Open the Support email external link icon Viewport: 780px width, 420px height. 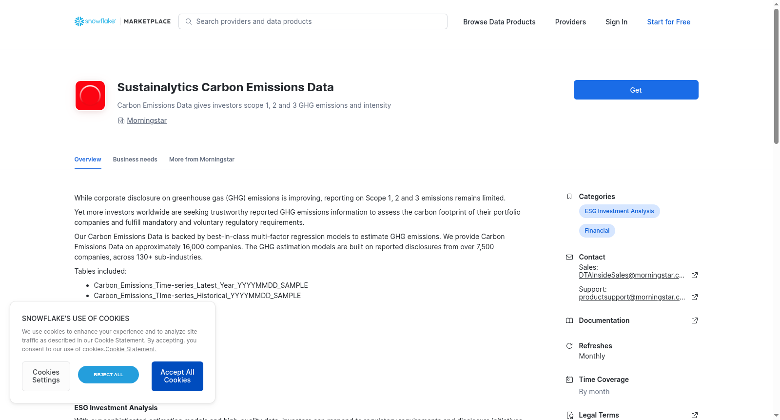695,297
